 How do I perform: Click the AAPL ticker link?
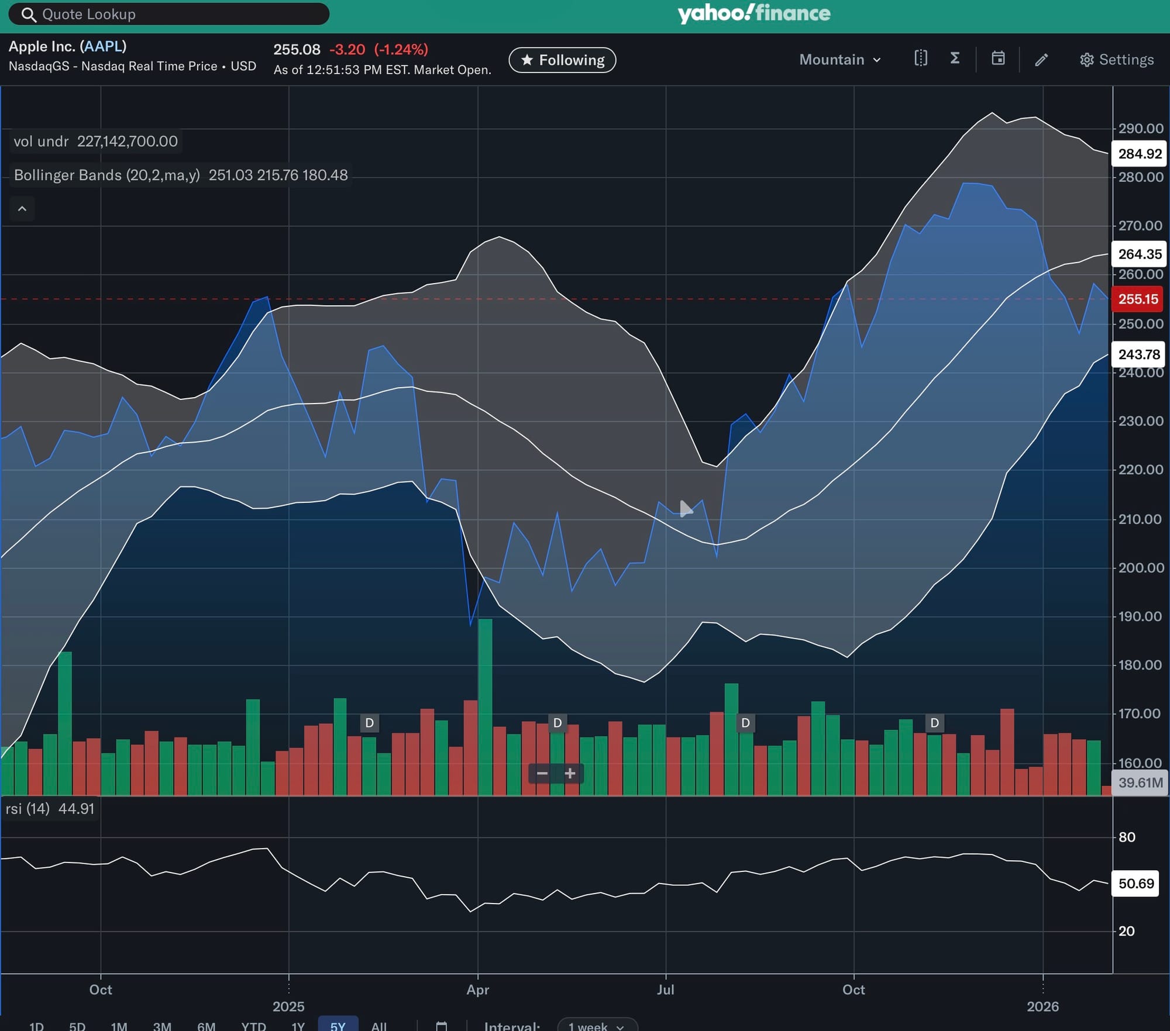click(103, 47)
